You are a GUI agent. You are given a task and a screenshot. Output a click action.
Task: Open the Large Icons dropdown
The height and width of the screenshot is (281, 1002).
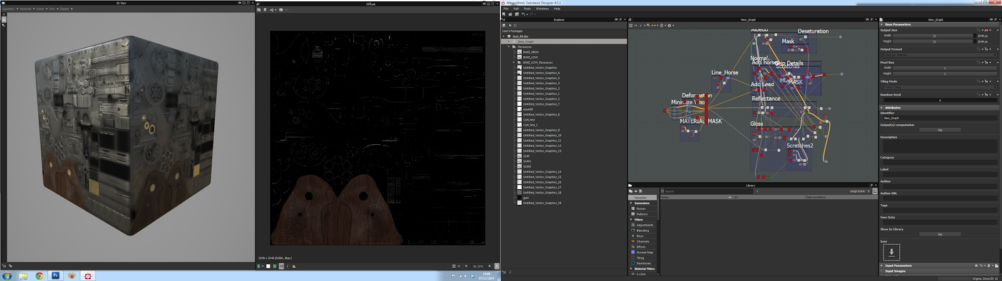point(859,191)
